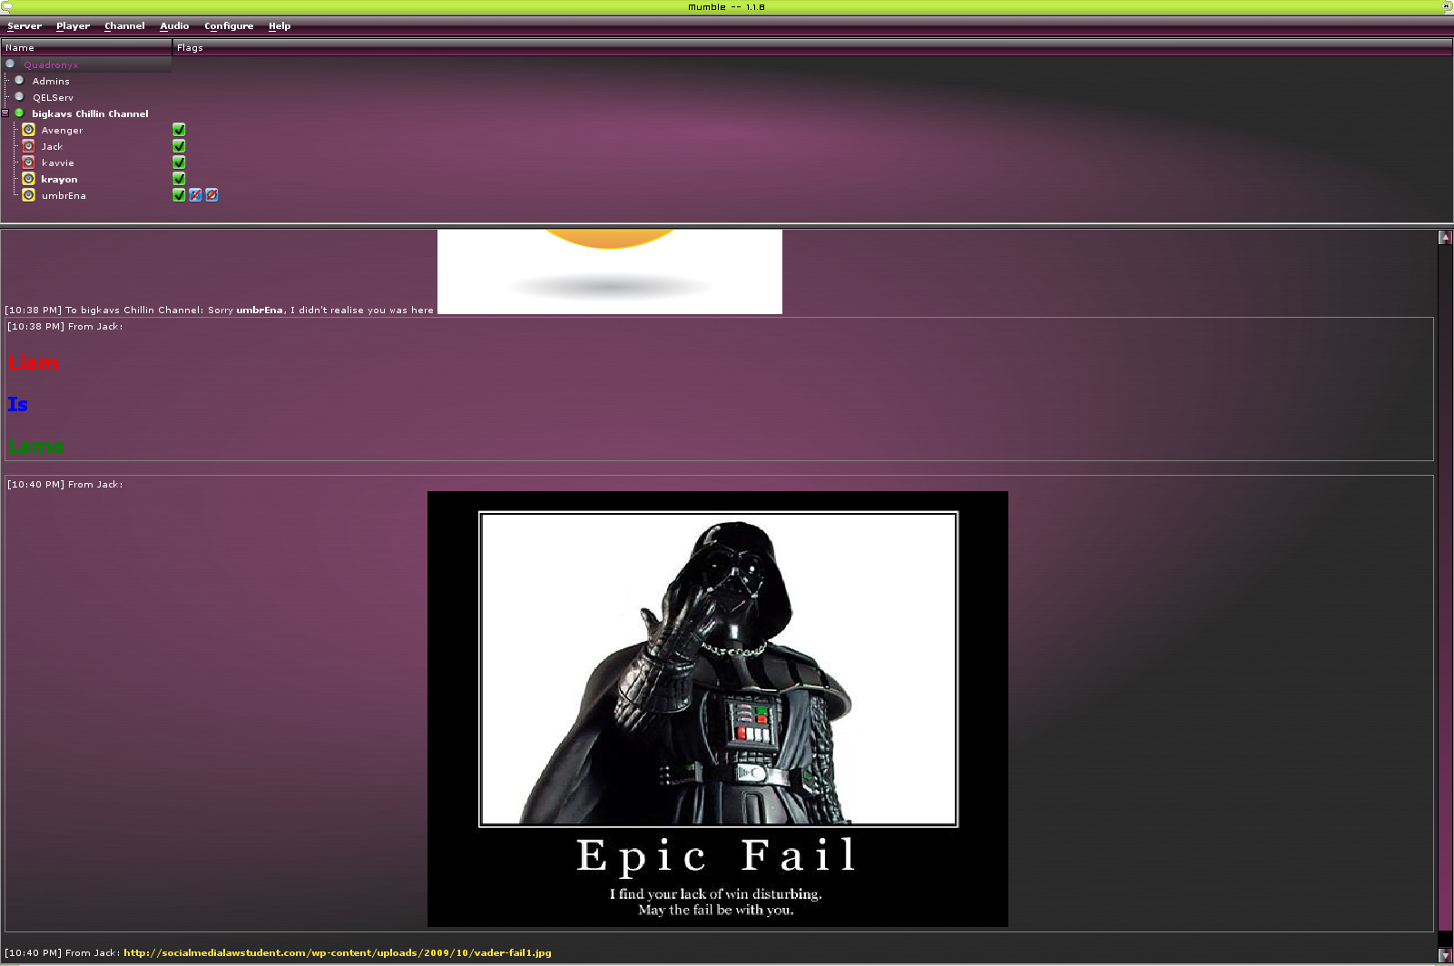Click the grey orb beside Admins channel
The height and width of the screenshot is (966, 1454).
pos(19,81)
